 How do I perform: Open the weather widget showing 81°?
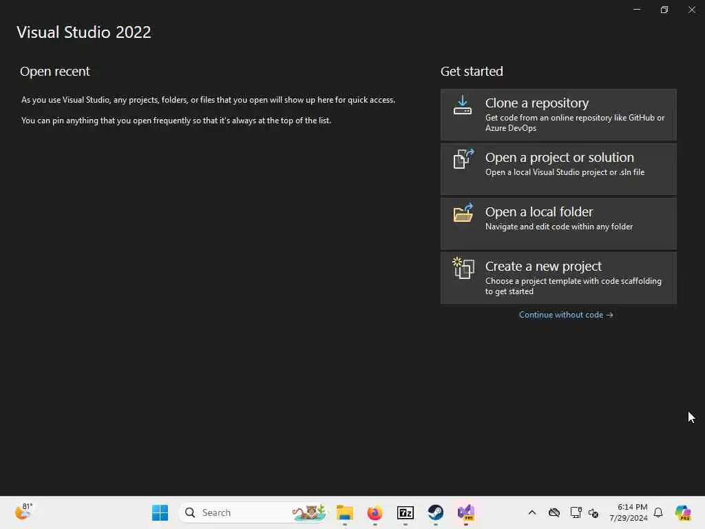[23, 512]
